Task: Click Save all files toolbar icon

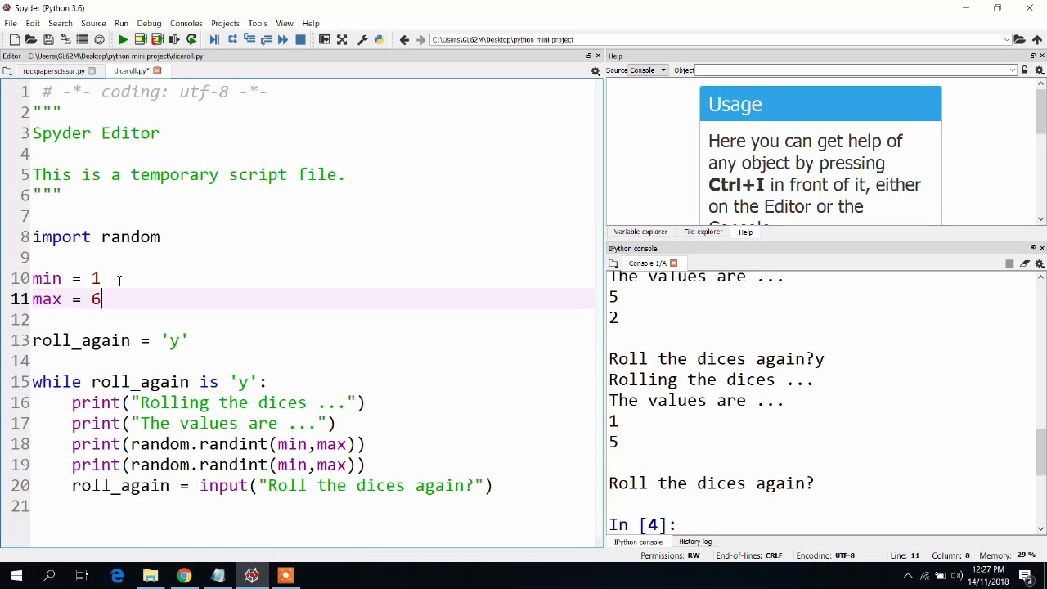Action: 65,39
